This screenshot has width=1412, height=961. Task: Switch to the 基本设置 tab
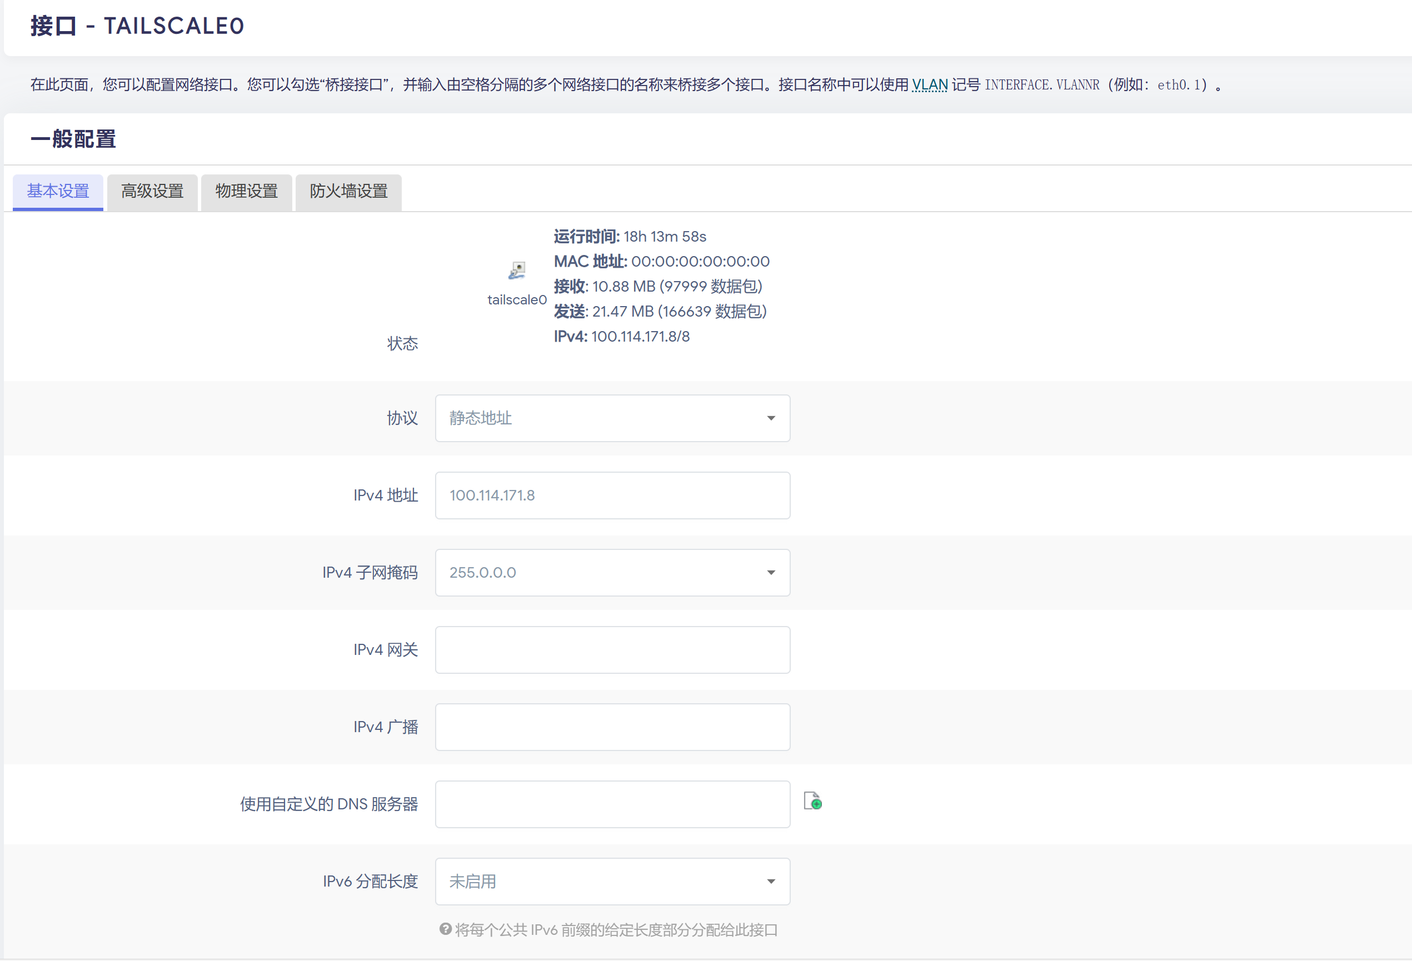tap(58, 191)
